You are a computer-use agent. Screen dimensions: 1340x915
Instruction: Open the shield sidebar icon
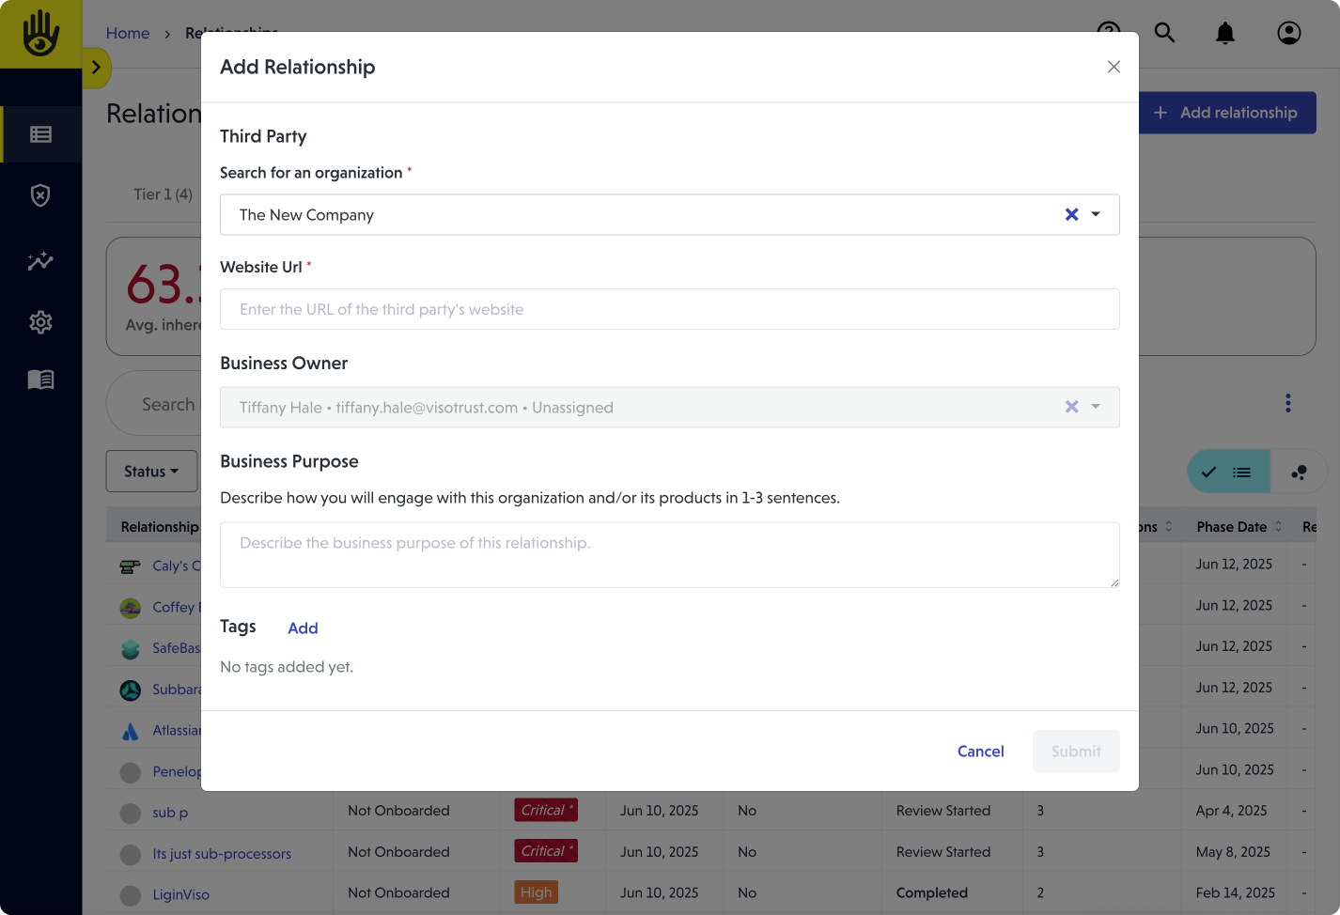[40, 195]
